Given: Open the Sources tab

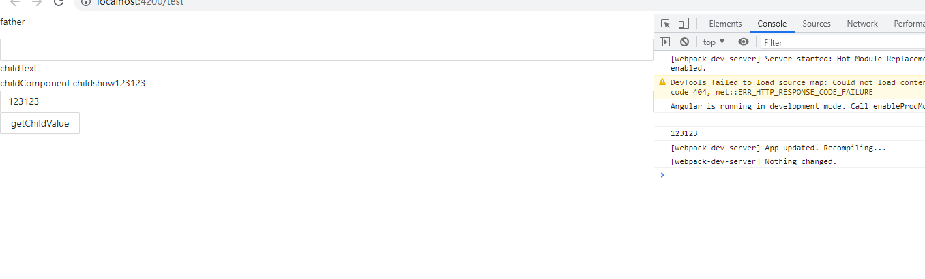Looking at the screenshot, I should (x=817, y=24).
